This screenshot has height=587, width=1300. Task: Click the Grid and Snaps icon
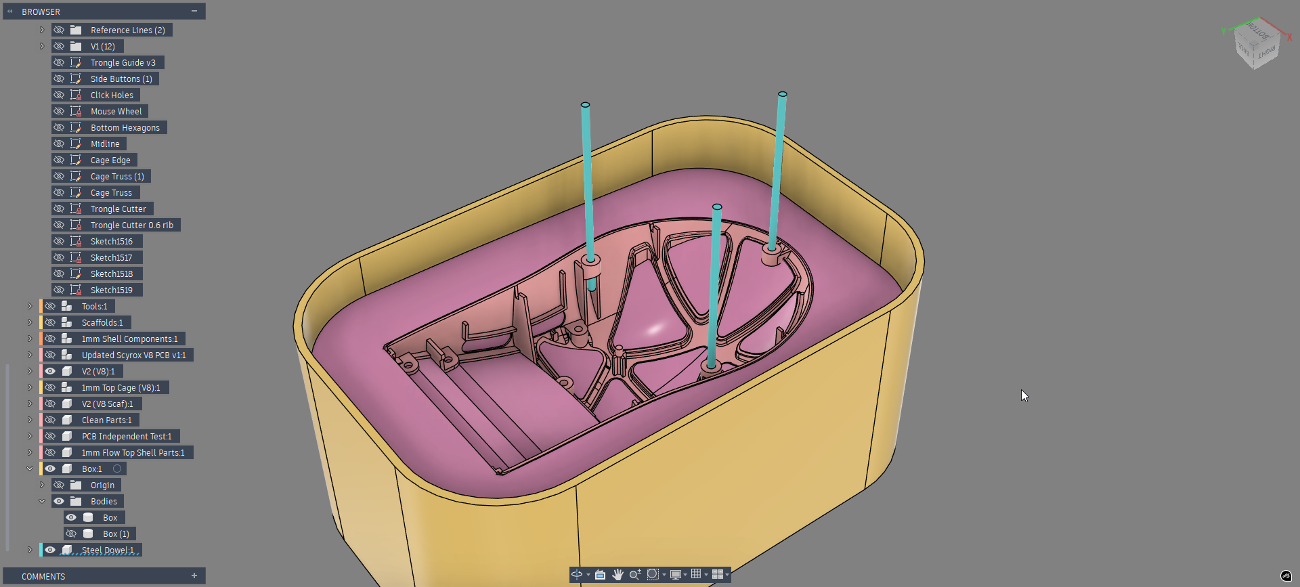[696, 574]
